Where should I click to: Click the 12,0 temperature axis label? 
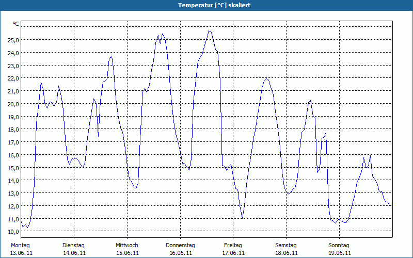(12, 206)
